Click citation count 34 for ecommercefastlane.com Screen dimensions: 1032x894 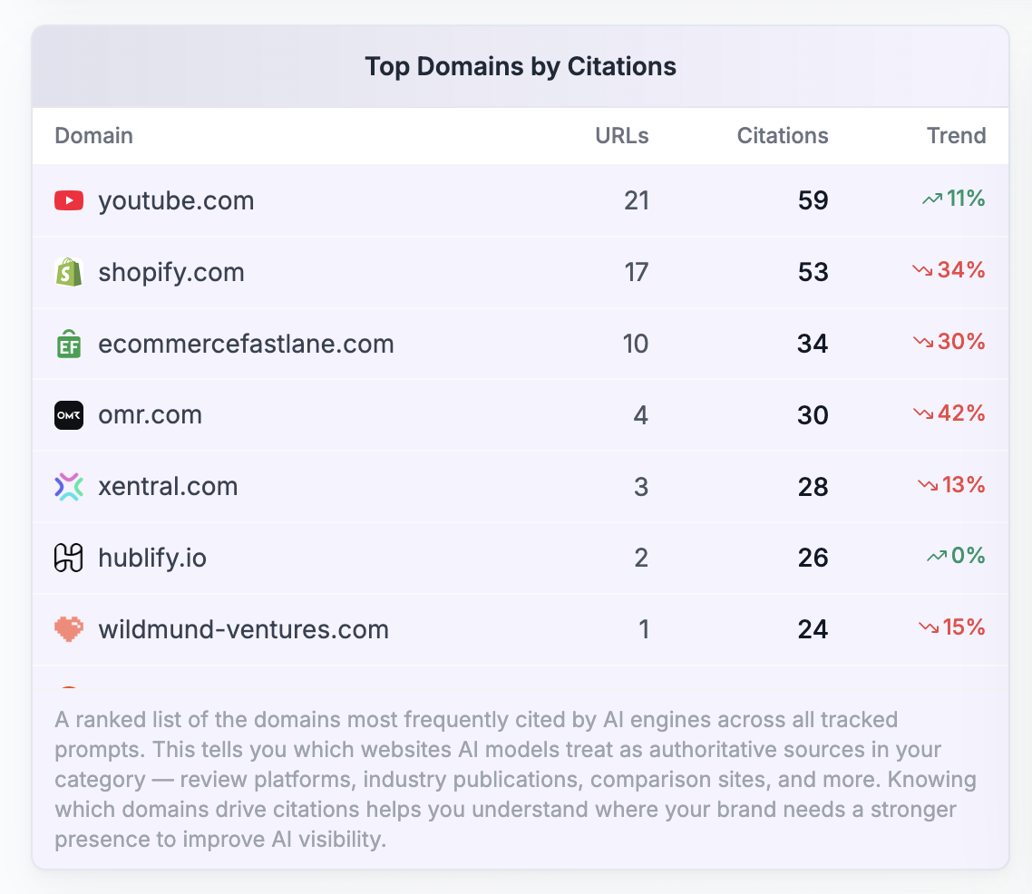pos(813,344)
